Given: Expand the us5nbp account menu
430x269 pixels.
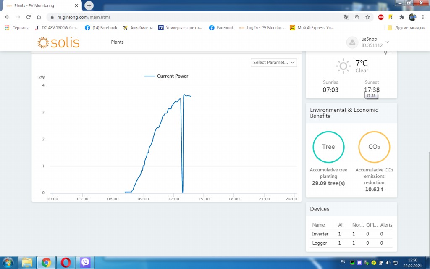Looking at the screenshot, I should [387, 42].
